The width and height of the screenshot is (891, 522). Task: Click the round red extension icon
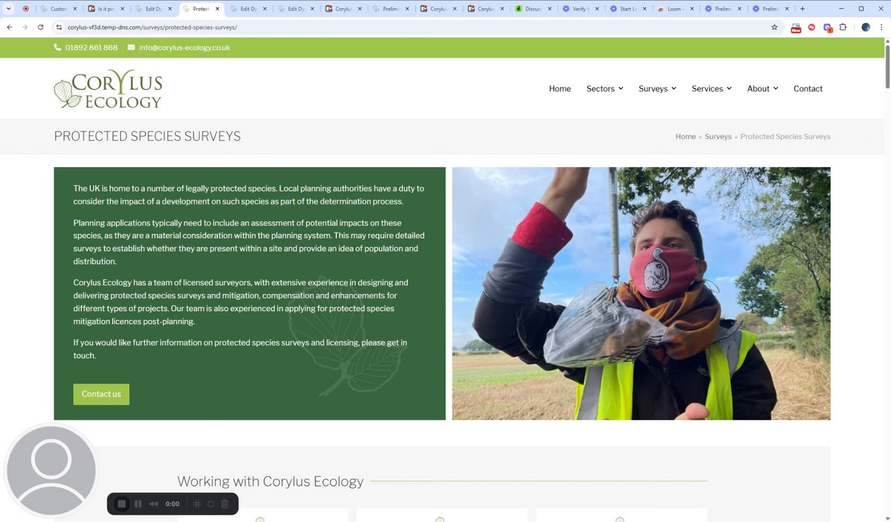[812, 27]
